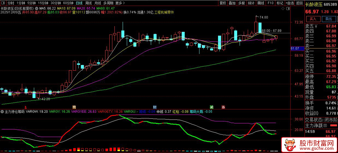Click the 交易状态 trading status row
Viewport: 338px width, 153px height.
pyautogui.click(x=322, y=120)
